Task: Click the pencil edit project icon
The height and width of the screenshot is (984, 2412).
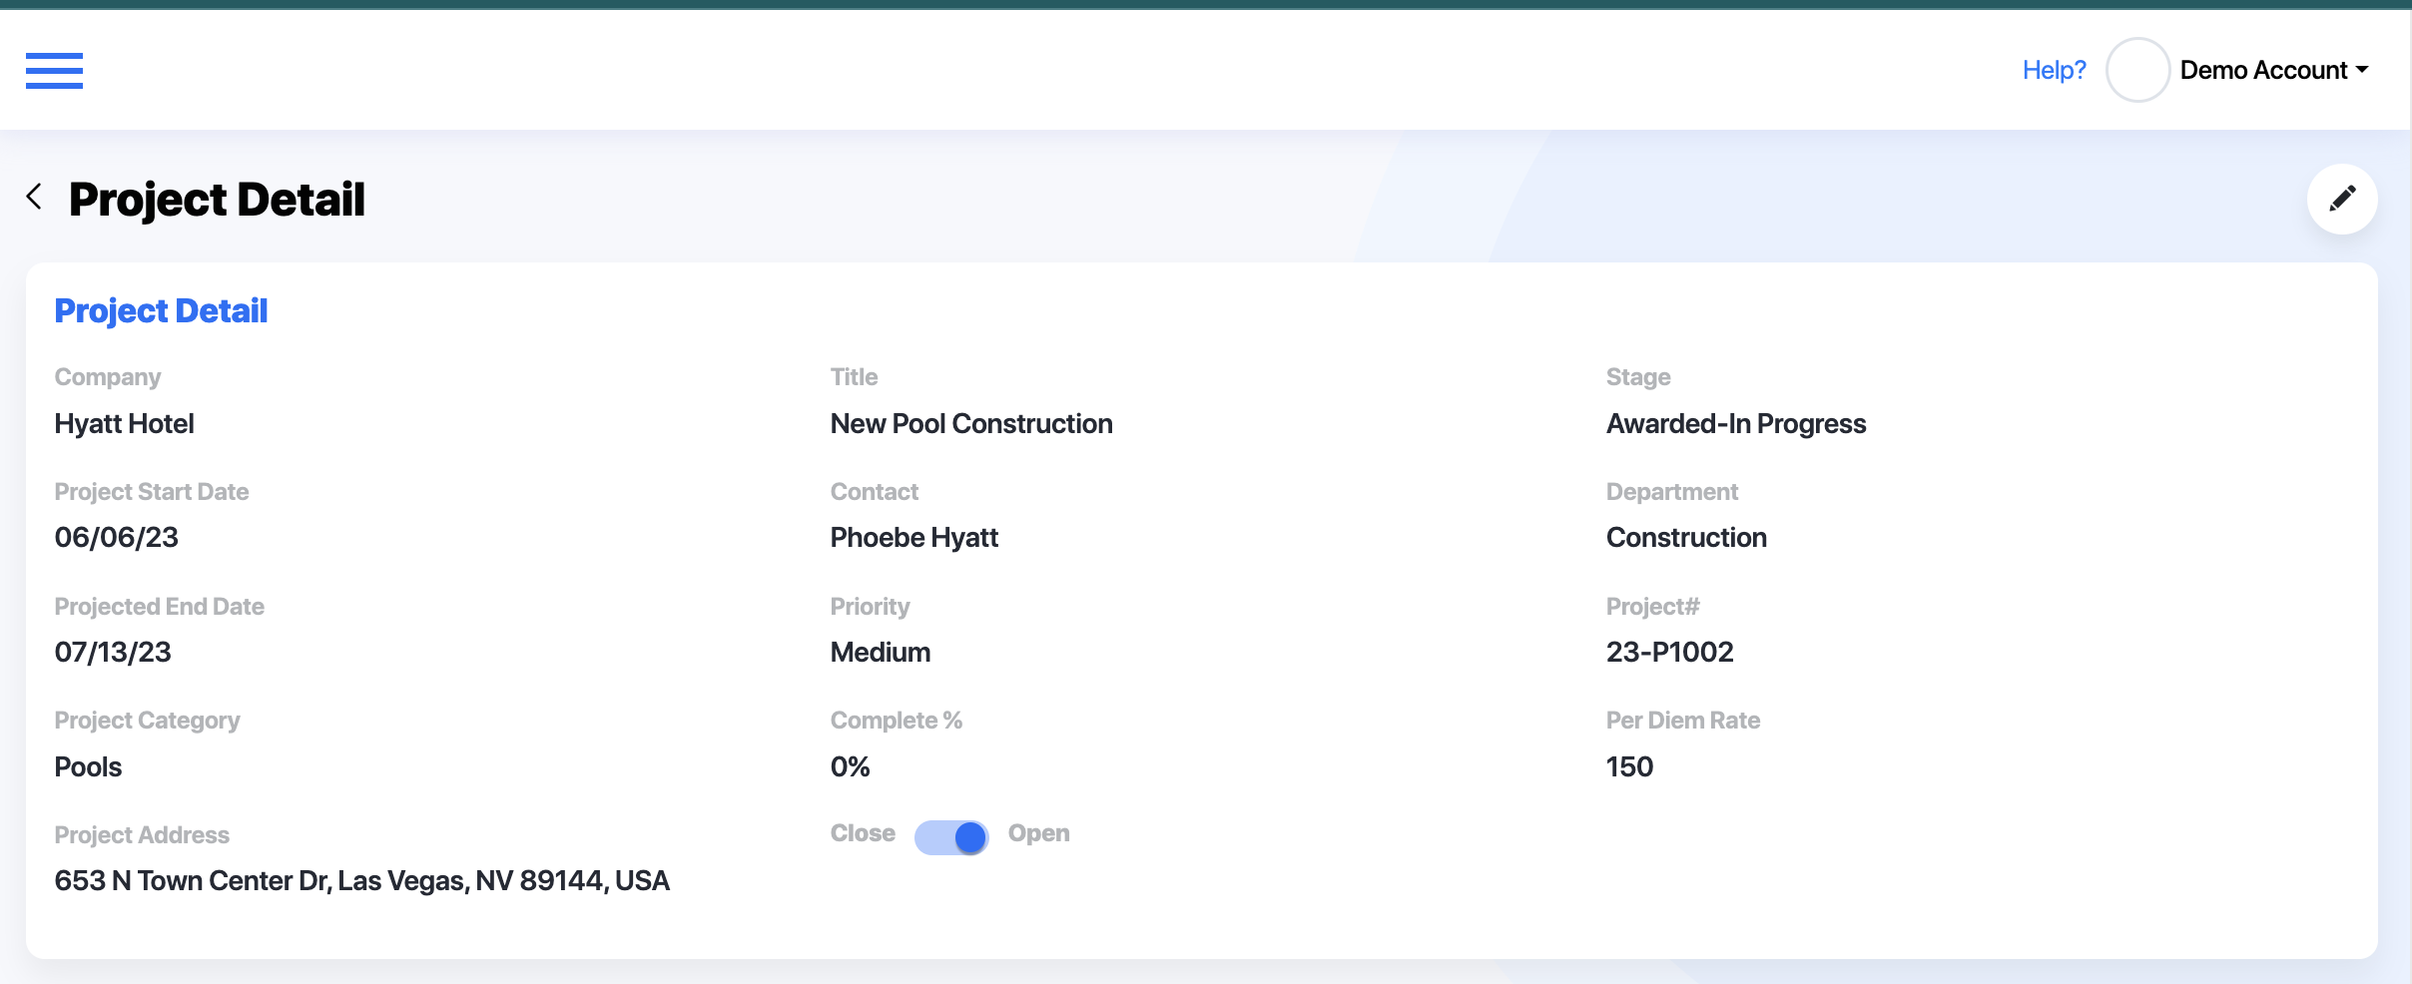Action: tap(2342, 199)
